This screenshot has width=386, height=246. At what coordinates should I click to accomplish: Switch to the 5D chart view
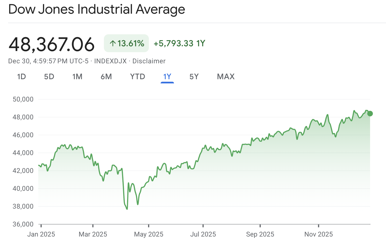tap(49, 76)
